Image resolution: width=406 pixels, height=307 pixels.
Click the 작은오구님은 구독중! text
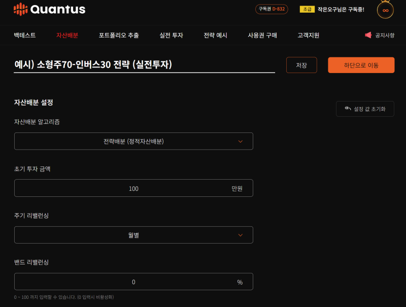341,10
